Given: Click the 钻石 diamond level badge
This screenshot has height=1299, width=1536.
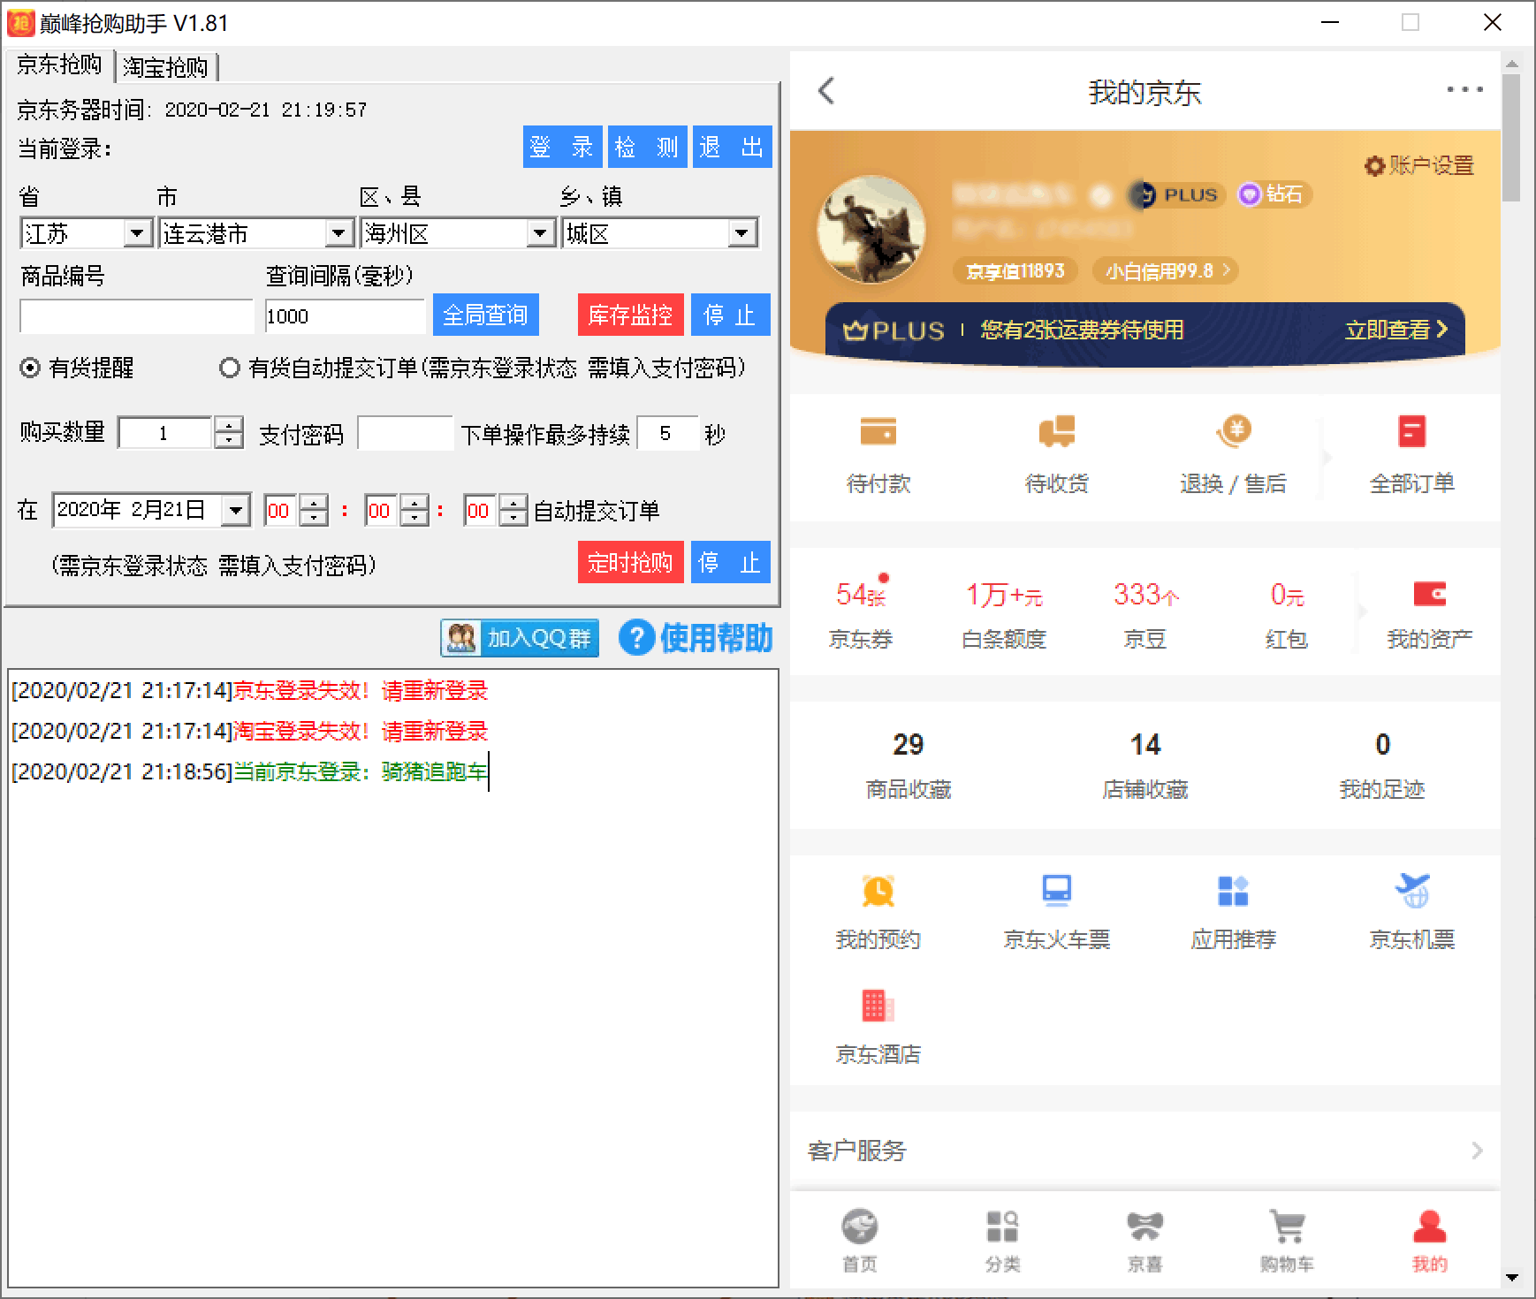Looking at the screenshot, I should pos(1273,194).
